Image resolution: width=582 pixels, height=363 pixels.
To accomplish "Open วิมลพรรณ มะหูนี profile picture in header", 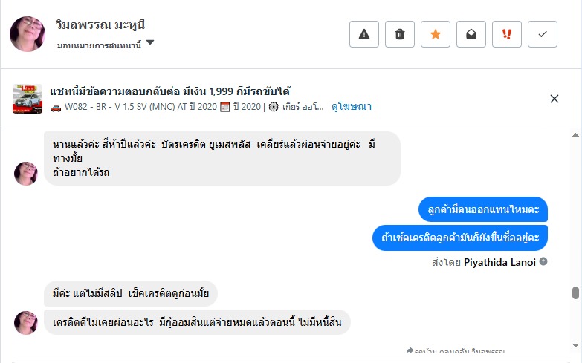I will tap(28, 34).
